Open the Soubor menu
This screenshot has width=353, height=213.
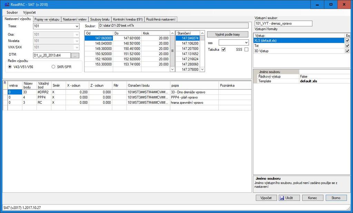point(12,12)
